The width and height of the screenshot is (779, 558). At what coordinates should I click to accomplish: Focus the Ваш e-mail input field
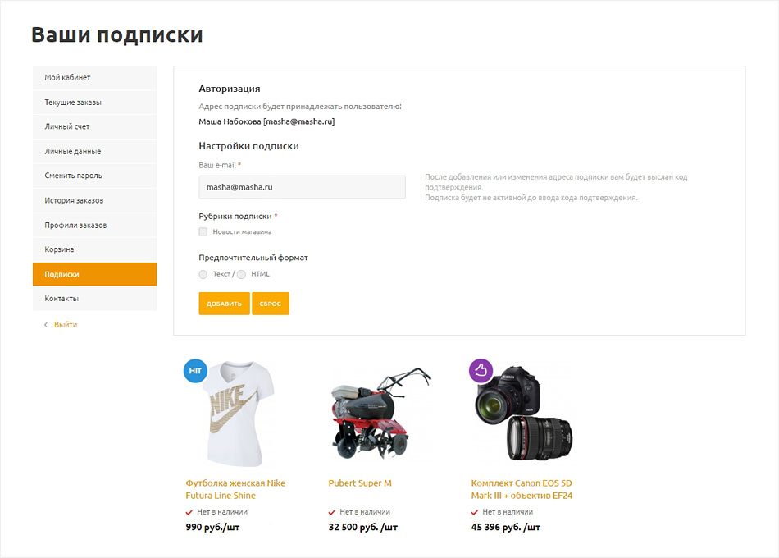click(x=302, y=187)
